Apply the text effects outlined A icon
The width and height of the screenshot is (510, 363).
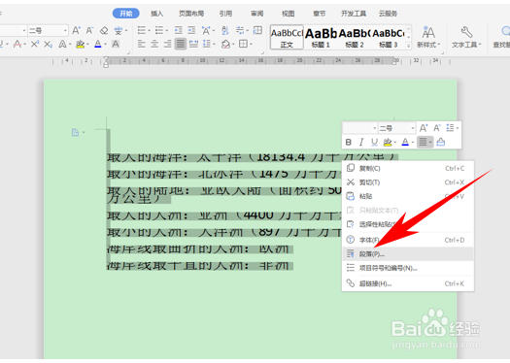coord(62,44)
